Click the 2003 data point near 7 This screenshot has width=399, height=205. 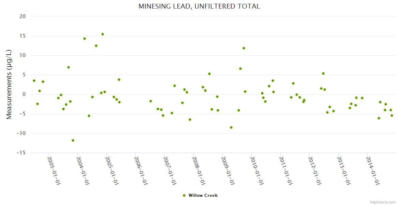(69, 67)
